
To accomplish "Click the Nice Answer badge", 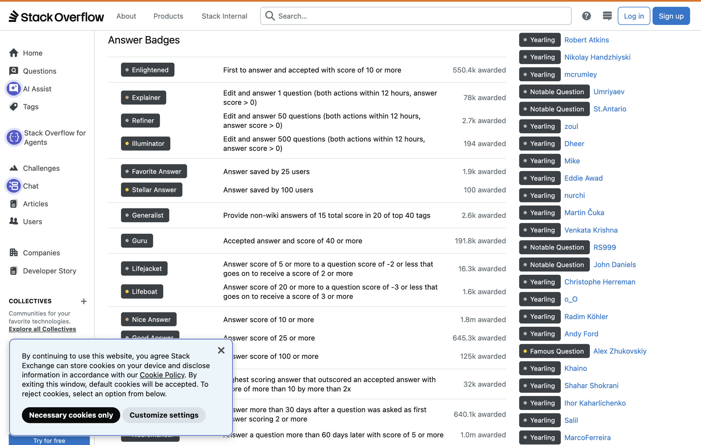I will pos(149,319).
